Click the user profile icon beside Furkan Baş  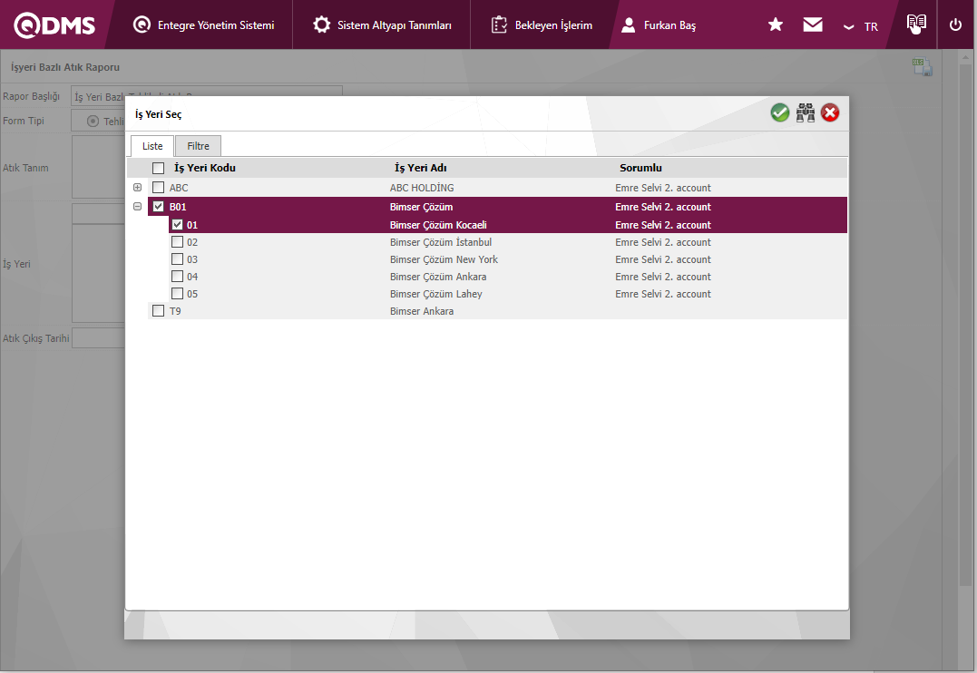click(x=628, y=24)
